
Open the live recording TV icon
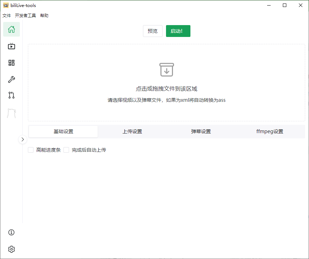[12, 46]
